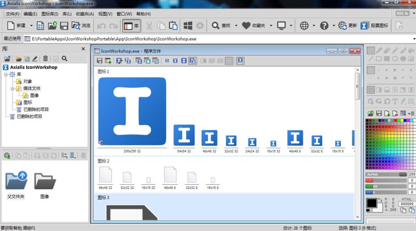The width and height of the screenshot is (416, 231).
Task: Click the open file folder icon in main toolbar
Action: coord(52,26)
